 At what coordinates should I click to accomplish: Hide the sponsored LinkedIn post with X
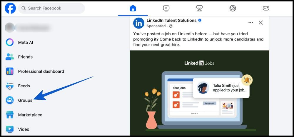[x=260, y=23]
